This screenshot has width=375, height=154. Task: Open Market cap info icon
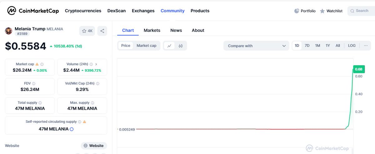click(x=42, y=64)
